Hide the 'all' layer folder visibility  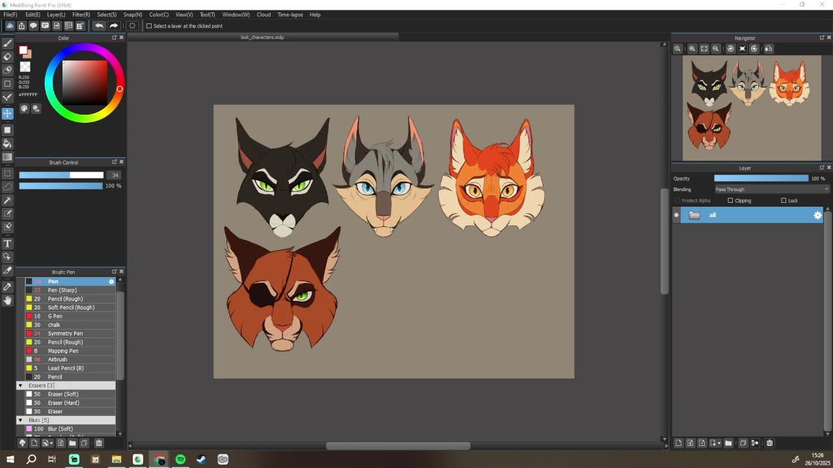pyautogui.click(x=677, y=215)
